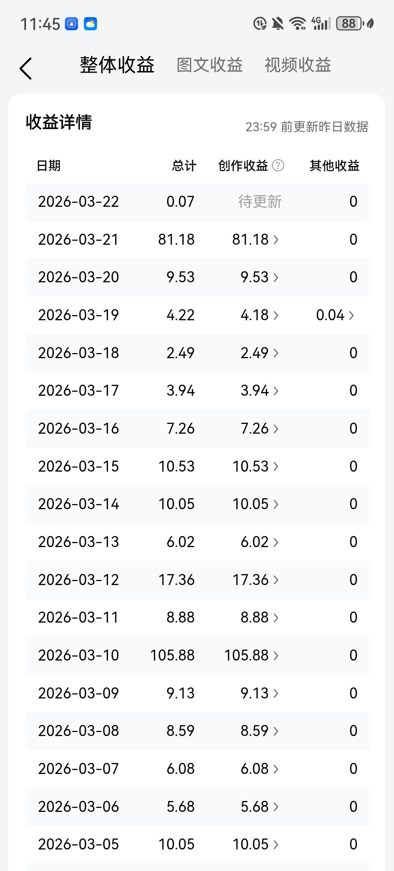Expand 81.18 creation earnings for 03-21
Image resolution: width=394 pixels, height=871 pixels.
click(x=255, y=240)
